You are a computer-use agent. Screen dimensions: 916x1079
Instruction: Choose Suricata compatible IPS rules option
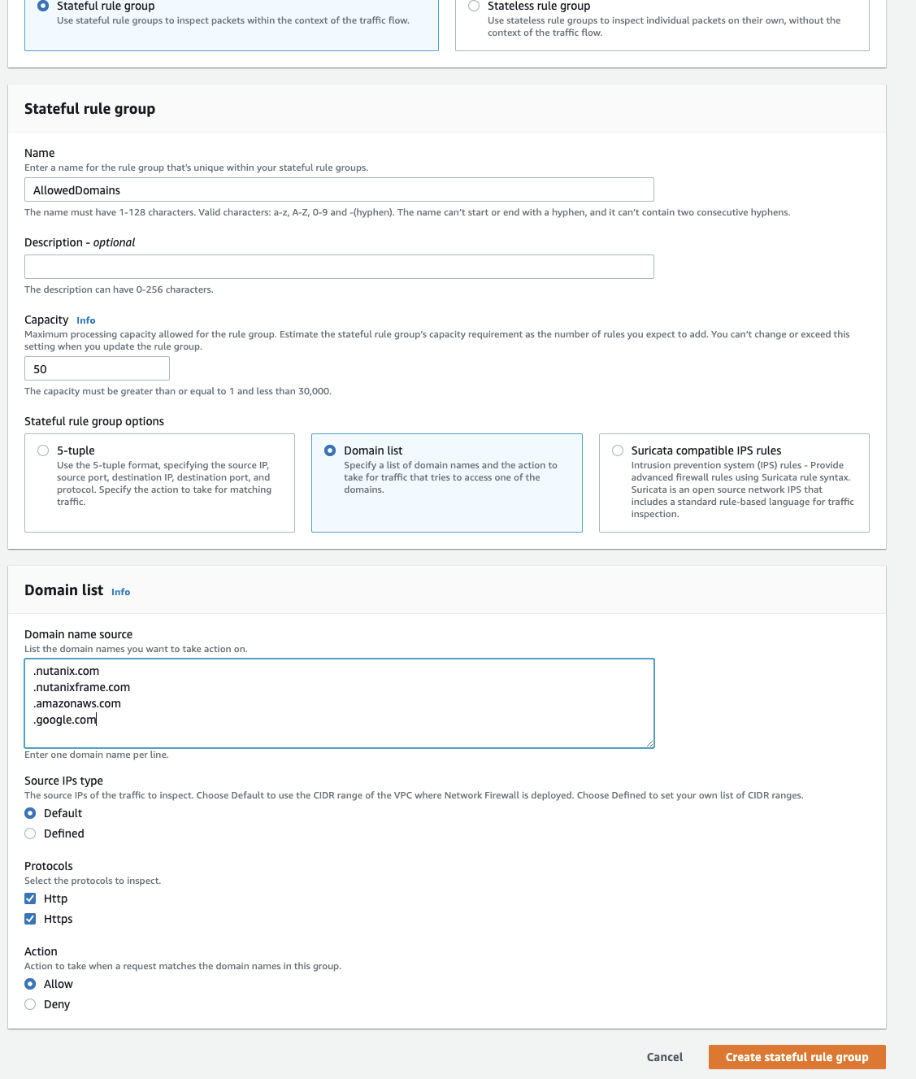point(618,450)
